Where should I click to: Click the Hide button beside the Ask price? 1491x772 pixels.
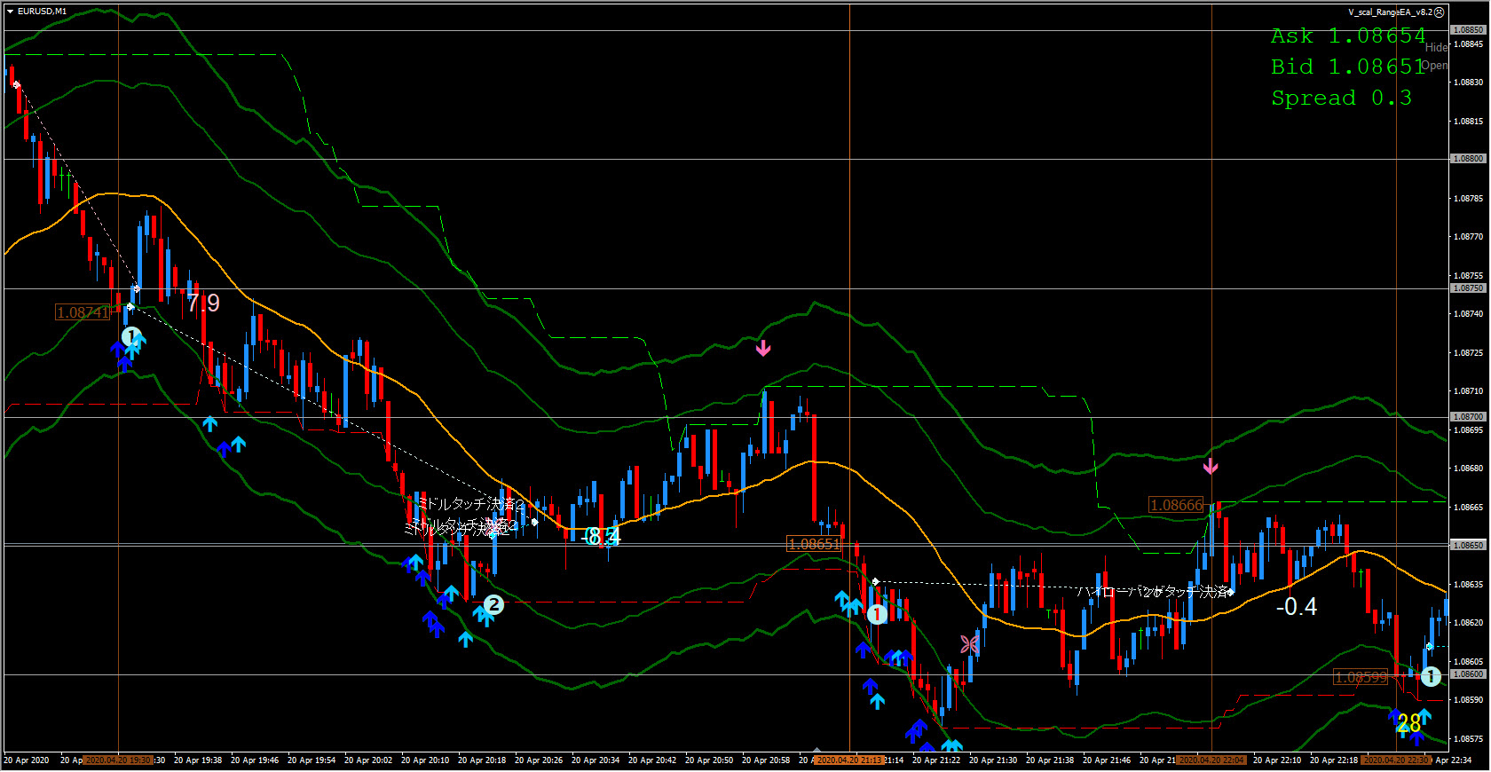click(1436, 48)
